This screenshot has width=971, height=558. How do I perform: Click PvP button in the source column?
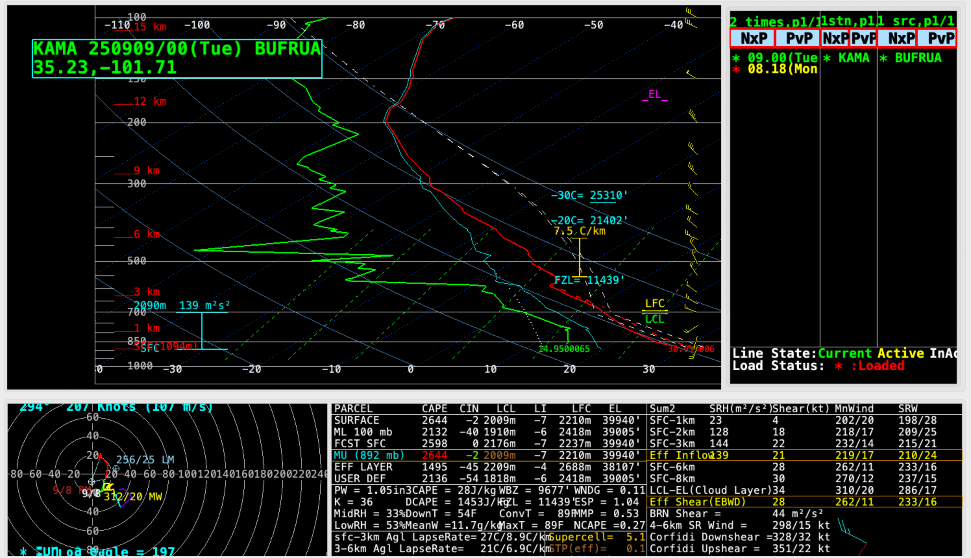pos(937,38)
